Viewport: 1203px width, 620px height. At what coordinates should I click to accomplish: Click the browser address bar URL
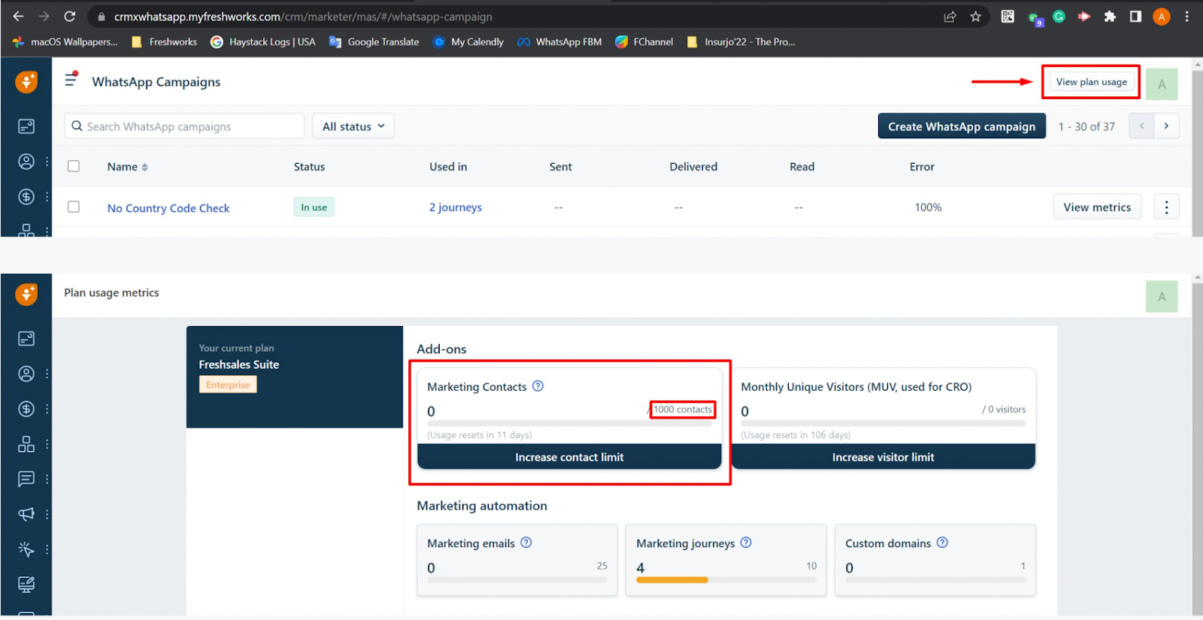[303, 17]
